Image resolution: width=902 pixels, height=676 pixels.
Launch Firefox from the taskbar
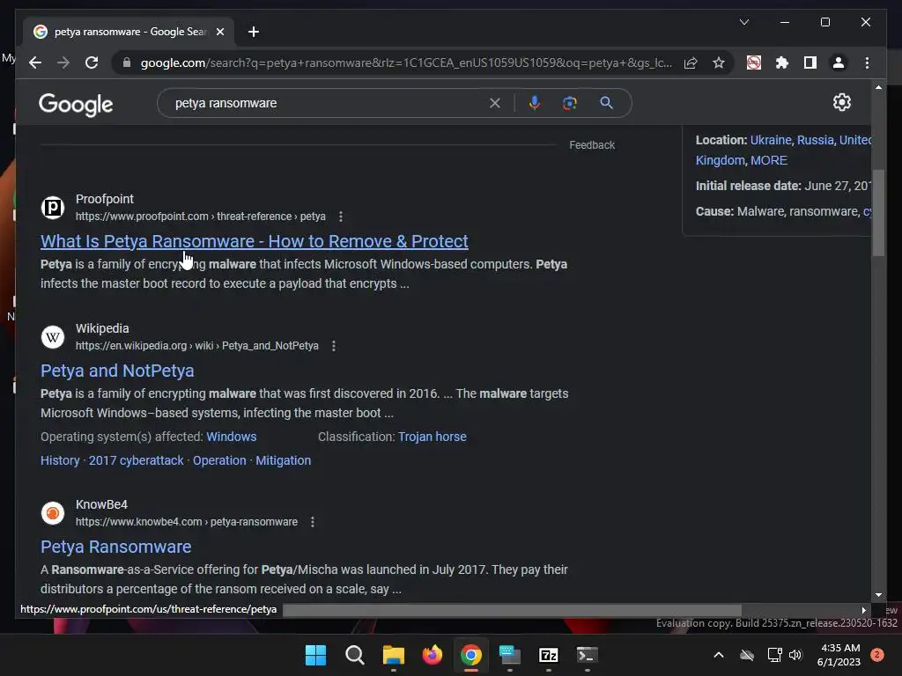[x=432, y=655]
